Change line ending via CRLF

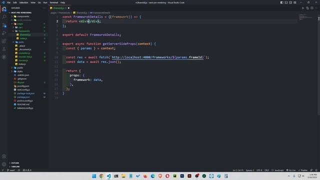pos(266,170)
